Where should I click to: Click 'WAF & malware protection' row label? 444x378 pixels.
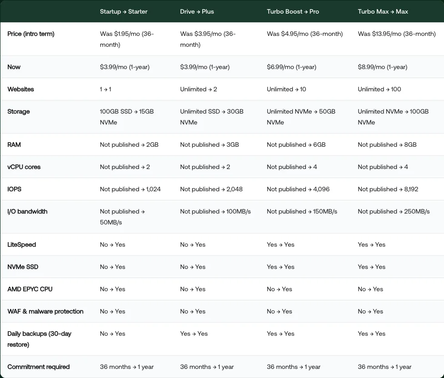(45, 312)
